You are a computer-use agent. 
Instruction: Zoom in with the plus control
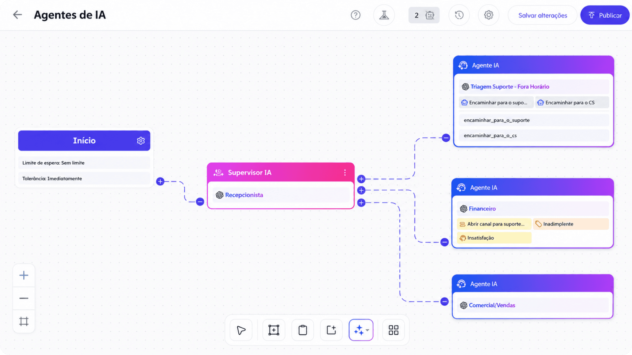pos(24,275)
